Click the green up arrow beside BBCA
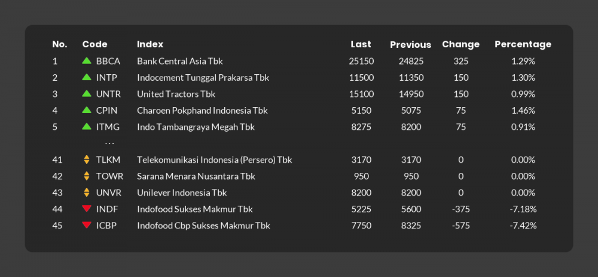This screenshot has width=598, height=277. point(87,60)
